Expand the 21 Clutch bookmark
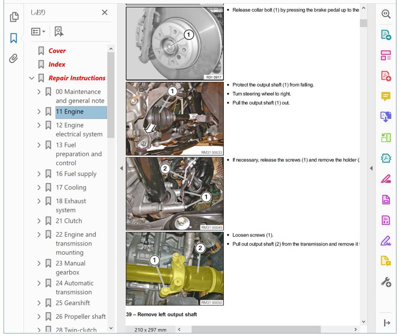This screenshot has height=336, width=399. click(x=39, y=221)
